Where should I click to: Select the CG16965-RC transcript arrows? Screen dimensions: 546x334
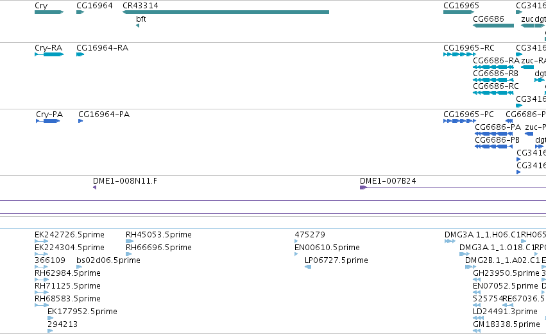point(459,54)
